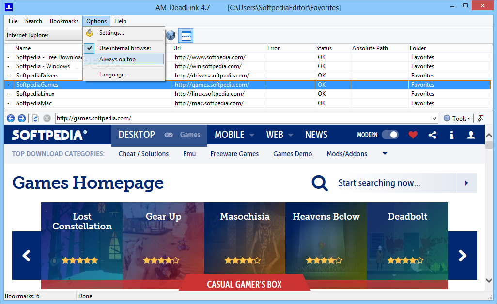Open DESKTOP section on Softpedia
This screenshot has height=304, width=497.
tap(137, 135)
